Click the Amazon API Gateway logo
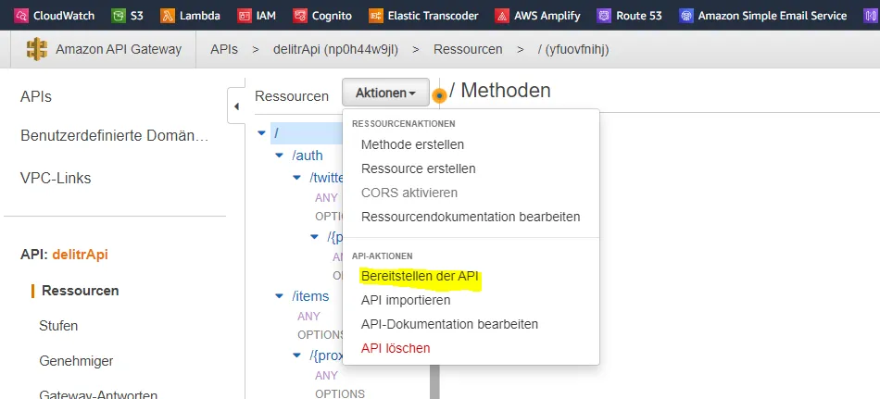Viewport: 880px width, 399px height. click(x=37, y=49)
